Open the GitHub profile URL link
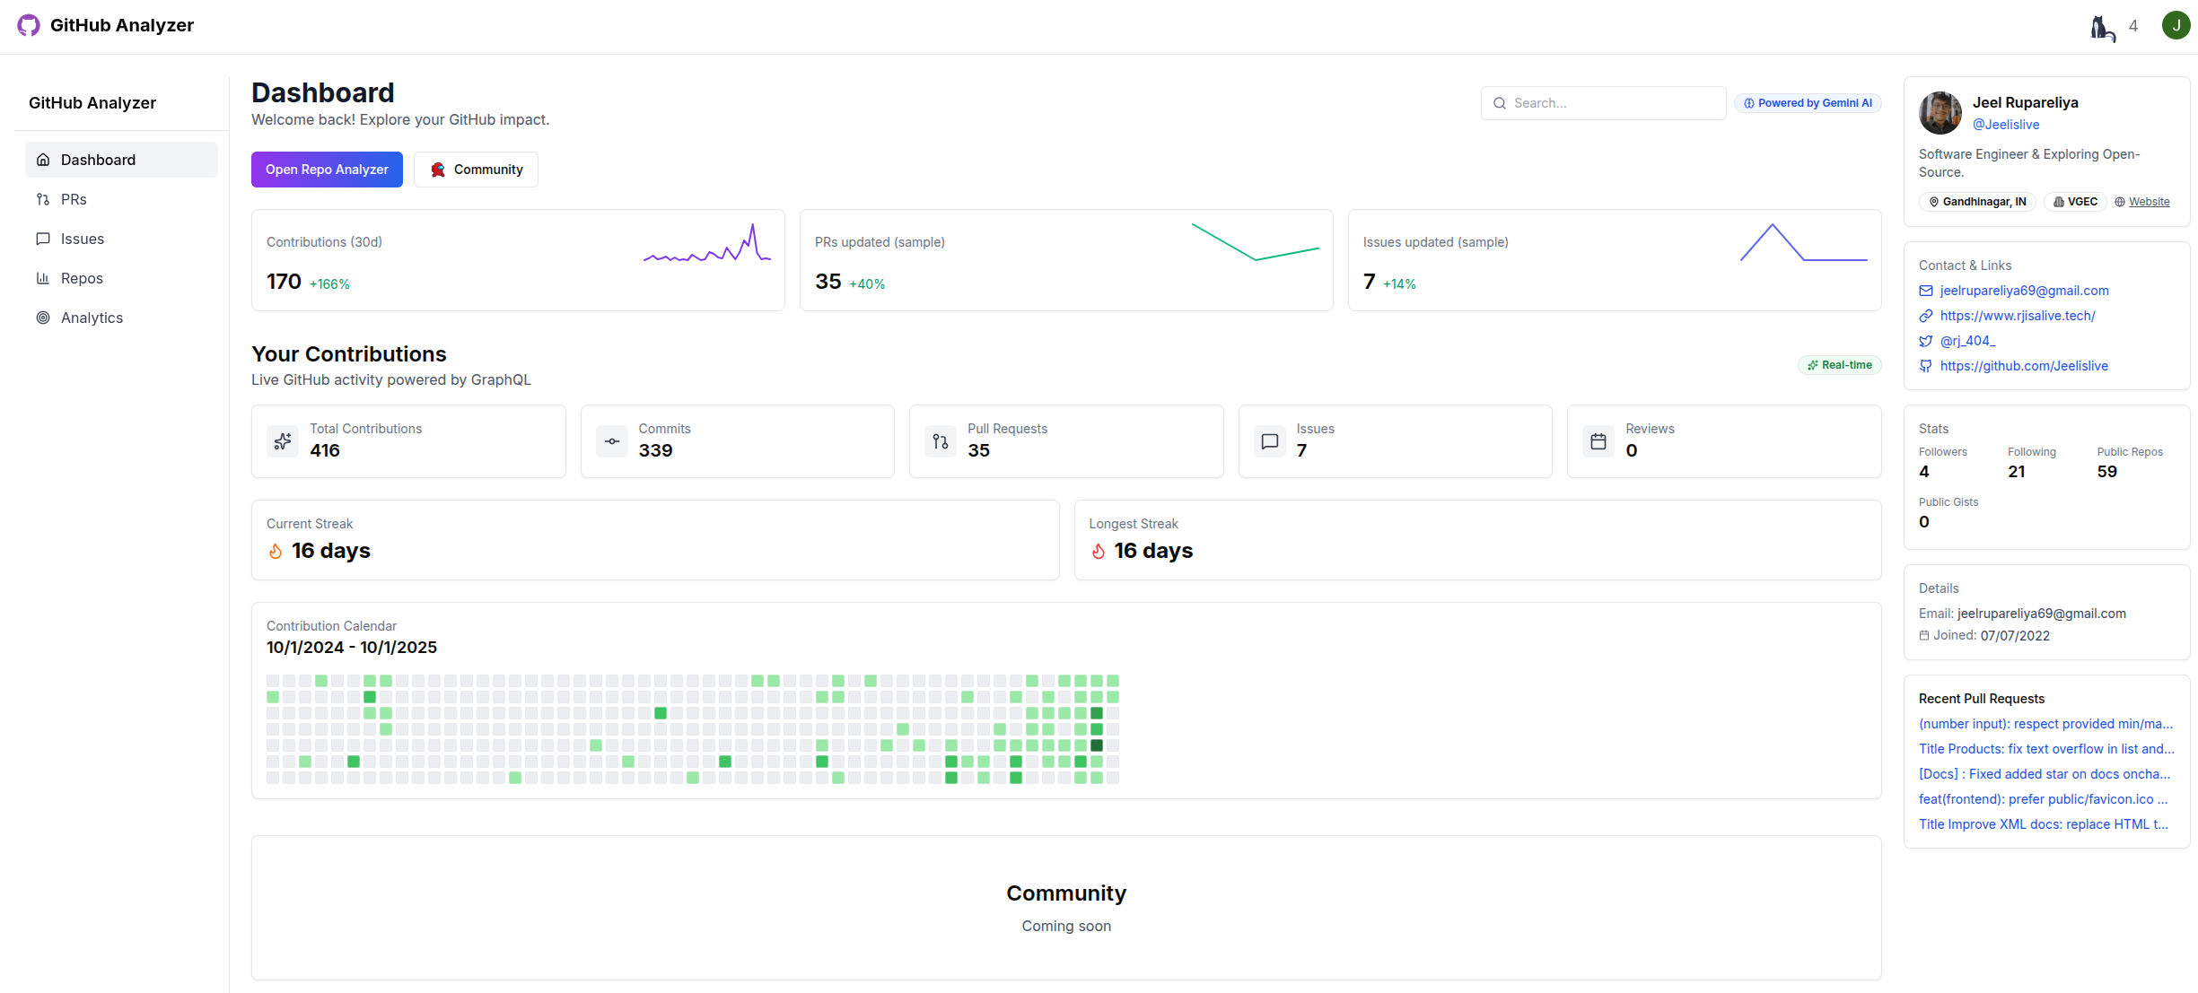 (x=2024, y=366)
